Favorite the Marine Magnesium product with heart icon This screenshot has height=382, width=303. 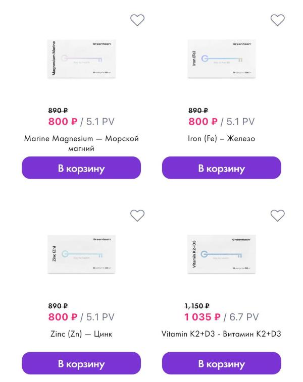pos(137,20)
